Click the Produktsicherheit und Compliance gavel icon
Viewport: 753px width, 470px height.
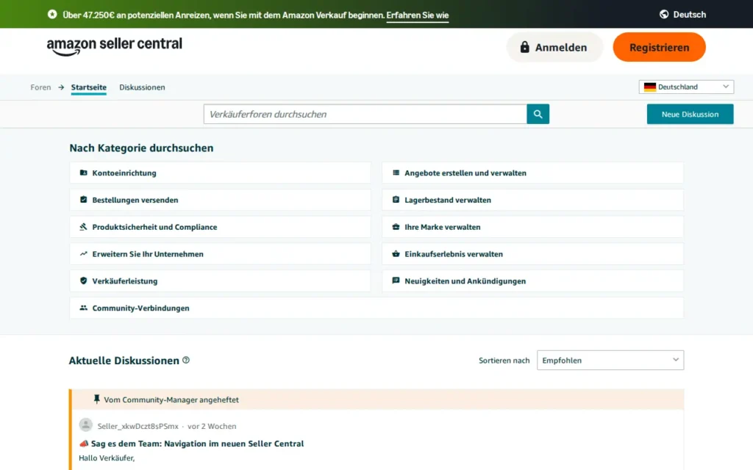tap(84, 226)
